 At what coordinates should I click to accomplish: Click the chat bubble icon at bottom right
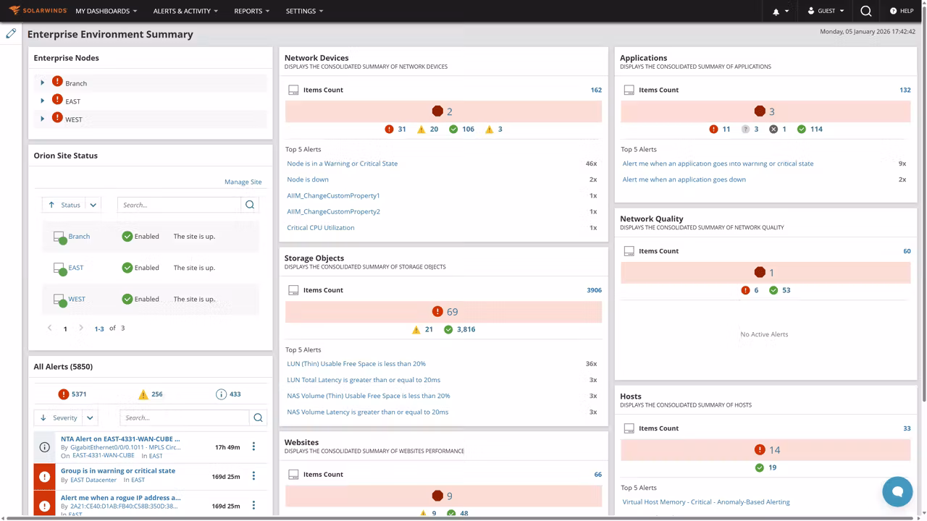pos(897,491)
